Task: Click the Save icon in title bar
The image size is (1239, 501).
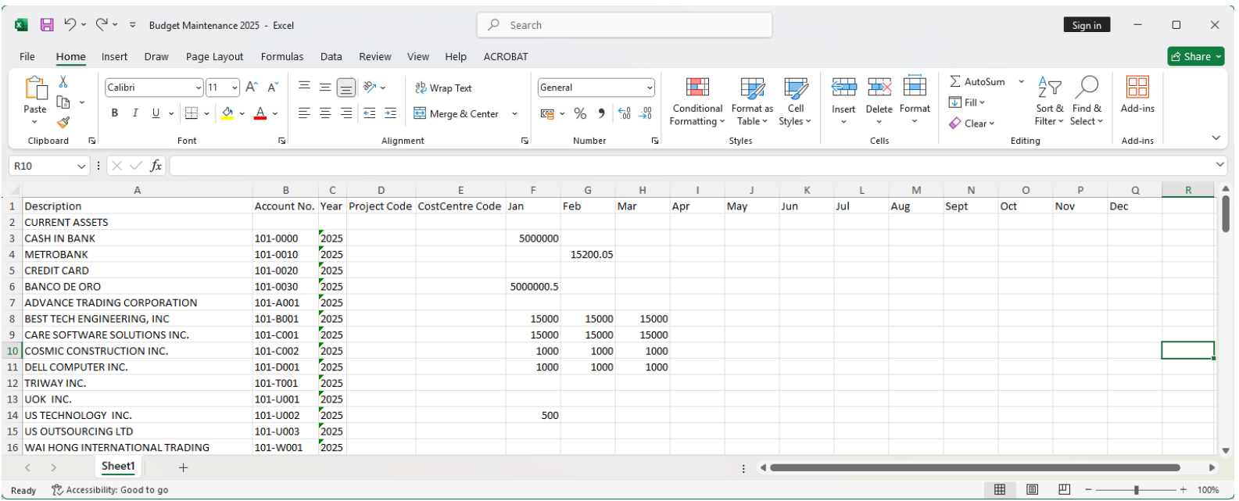Action: pyautogui.click(x=47, y=25)
